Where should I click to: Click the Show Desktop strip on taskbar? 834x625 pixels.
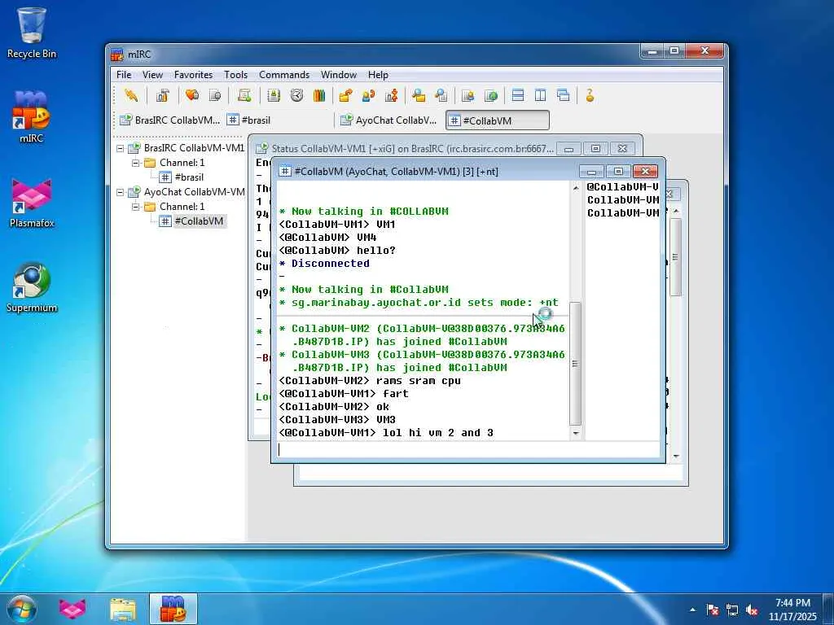pyautogui.click(x=828, y=610)
